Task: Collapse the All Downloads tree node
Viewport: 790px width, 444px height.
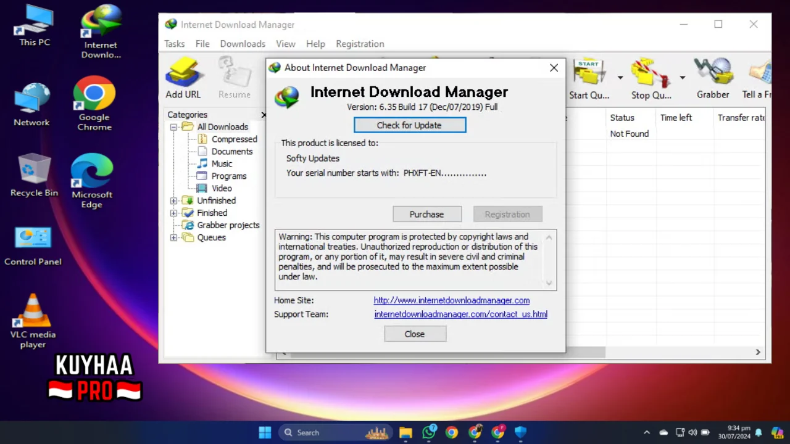Action: (x=173, y=127)
